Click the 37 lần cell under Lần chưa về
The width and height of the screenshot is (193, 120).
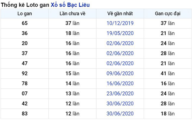72,23
